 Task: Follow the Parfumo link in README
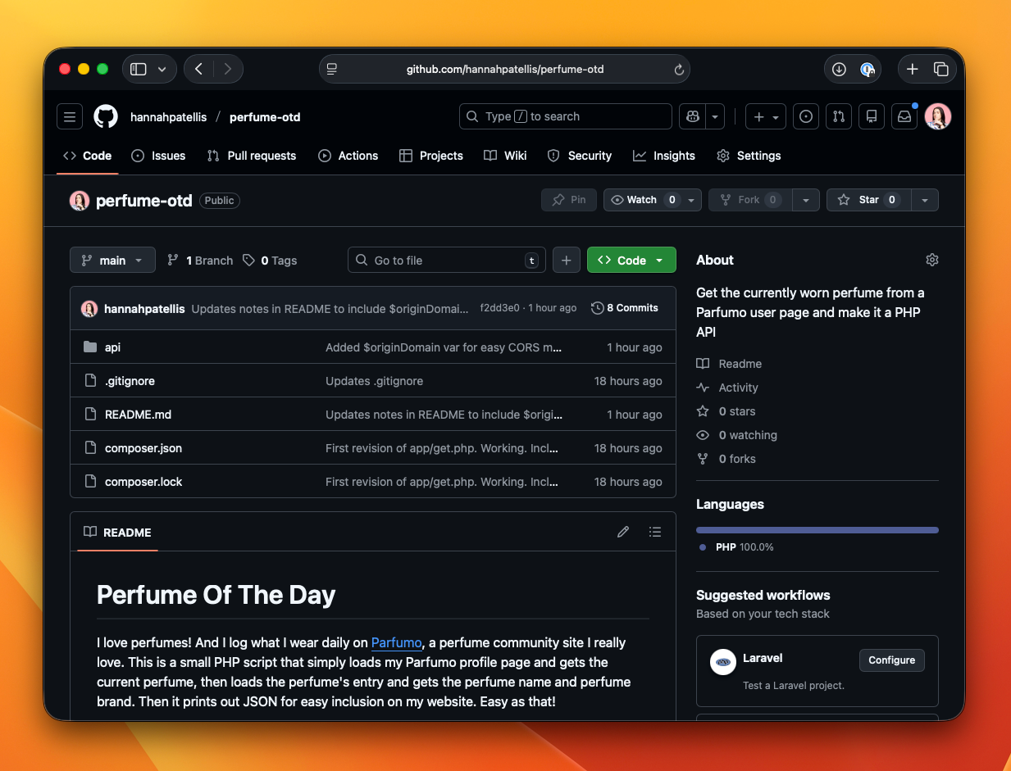coord(396,642)
